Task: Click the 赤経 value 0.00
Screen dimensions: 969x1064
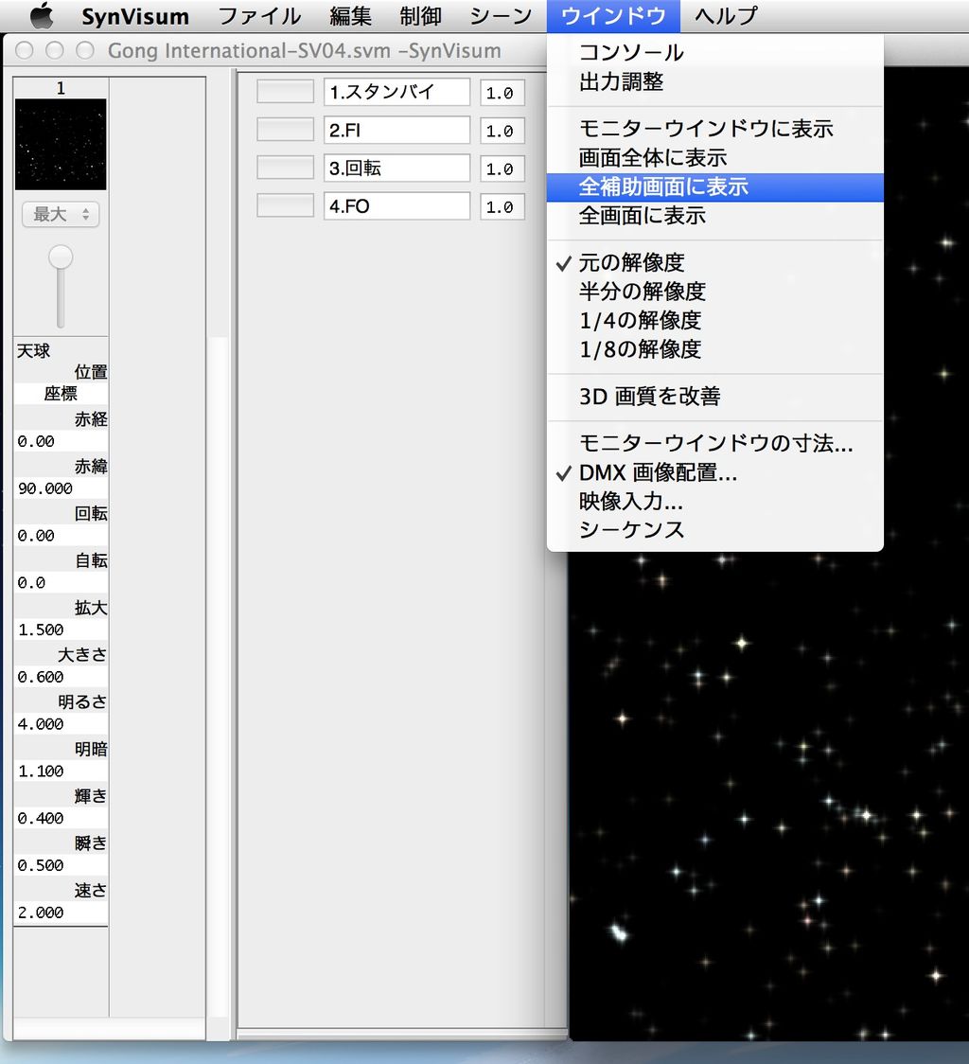Action: click(x=61, y=441)
